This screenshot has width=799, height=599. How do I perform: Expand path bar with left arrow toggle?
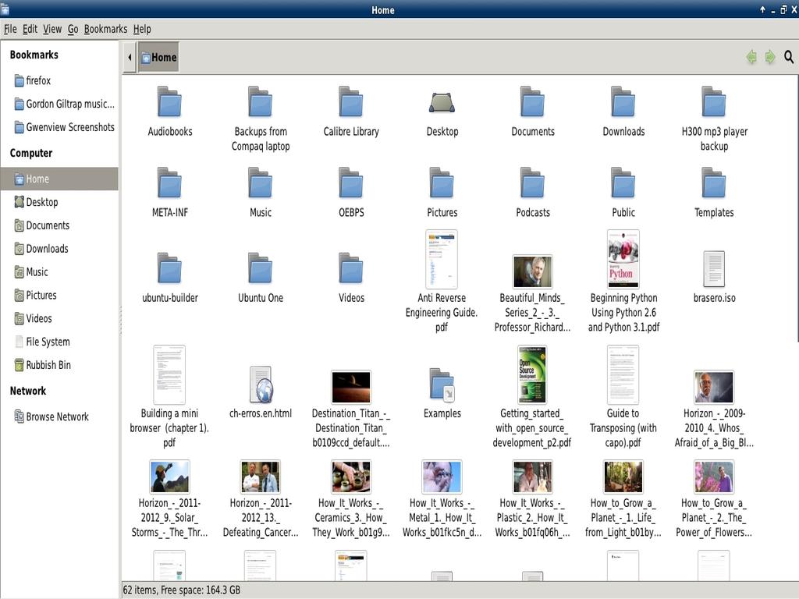(130, 57)
